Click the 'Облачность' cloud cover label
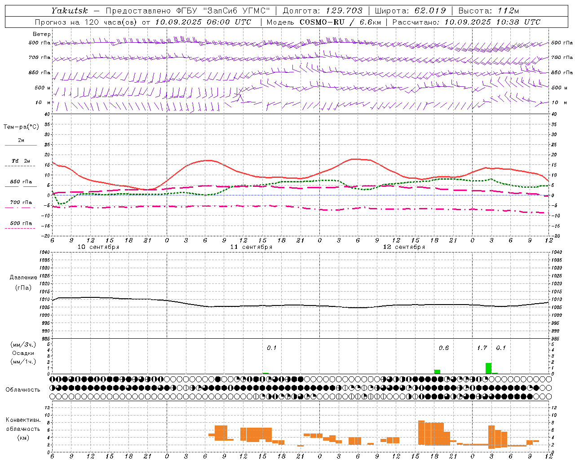The width and height of the screenshot is (575, 460). 23,390
